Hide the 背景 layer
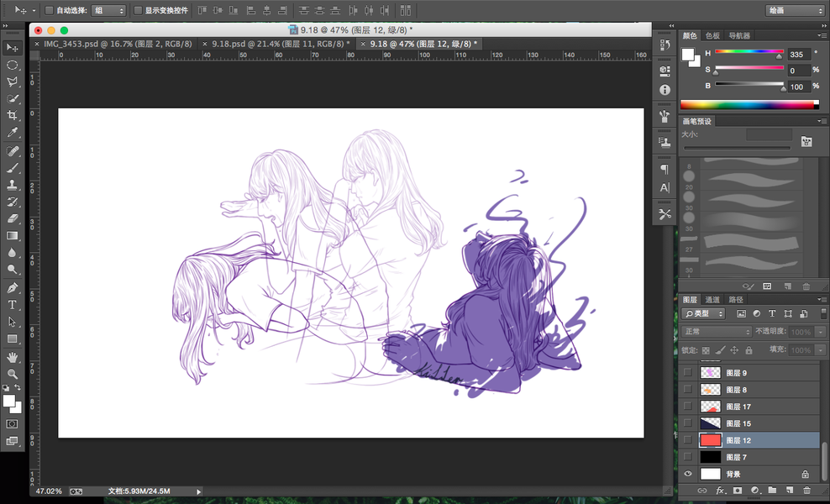 (x=688, y=474)
